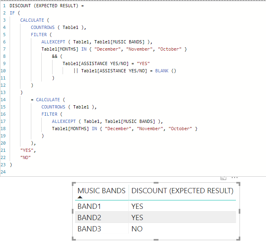
Task: Click BLANK function on line 10
Action: (x=162, y=71)
